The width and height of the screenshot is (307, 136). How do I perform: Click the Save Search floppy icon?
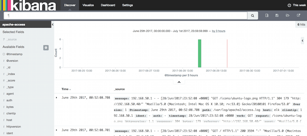tap(277, 15)
